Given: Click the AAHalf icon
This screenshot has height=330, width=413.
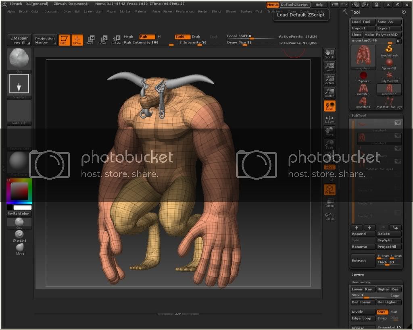Looking at the screenshot, I should tap(330, 92).
